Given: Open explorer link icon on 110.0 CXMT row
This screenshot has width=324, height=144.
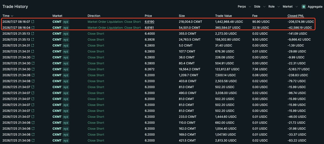Looking at the screenshot, I should click(33, 123).
